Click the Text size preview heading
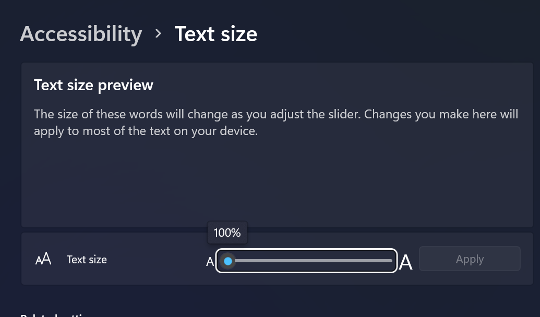 point(93,85)
